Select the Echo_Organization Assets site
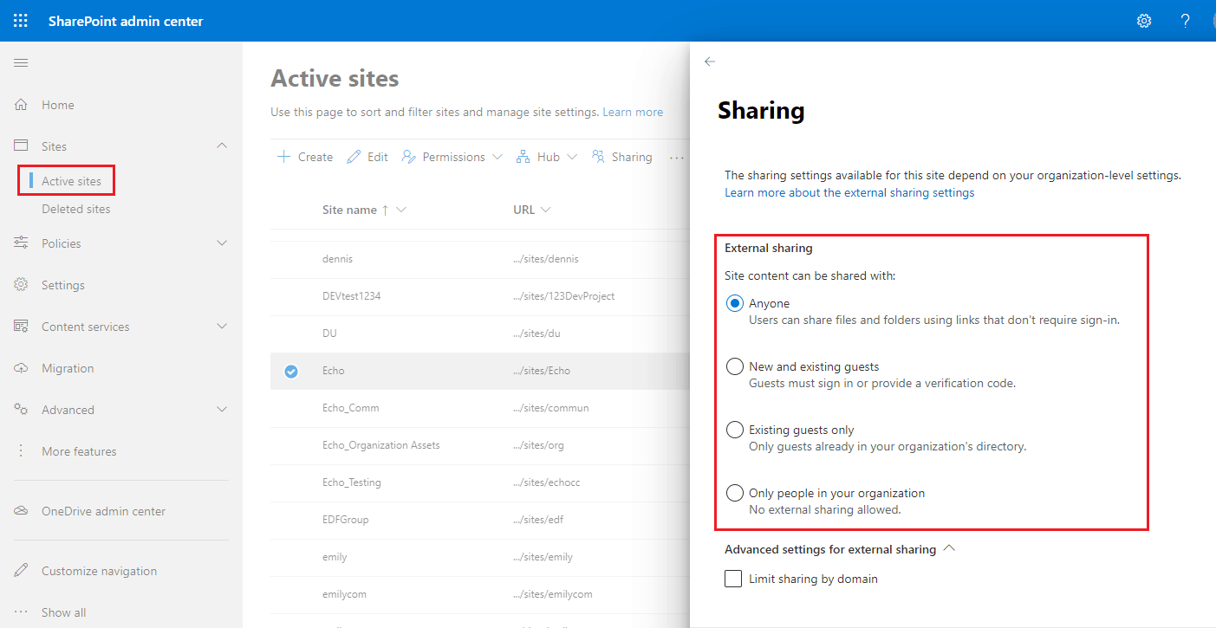 pos(381,445)
